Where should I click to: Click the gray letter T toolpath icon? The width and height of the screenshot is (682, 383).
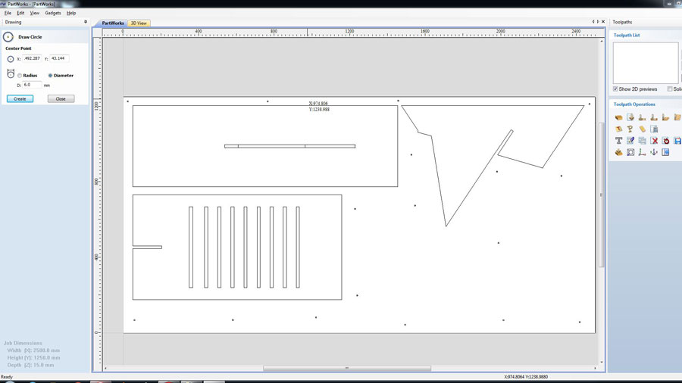(x=618, y=141)
